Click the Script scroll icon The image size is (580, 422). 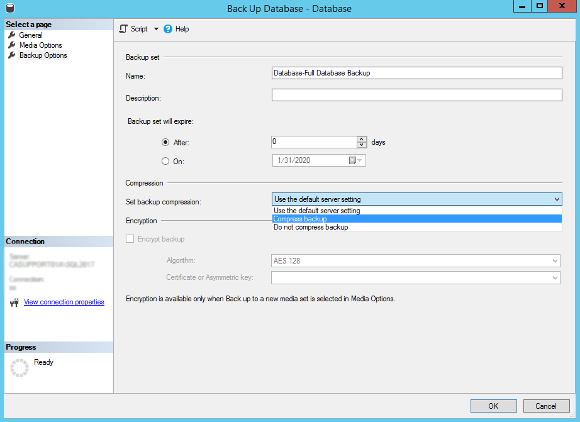[123, 29]
